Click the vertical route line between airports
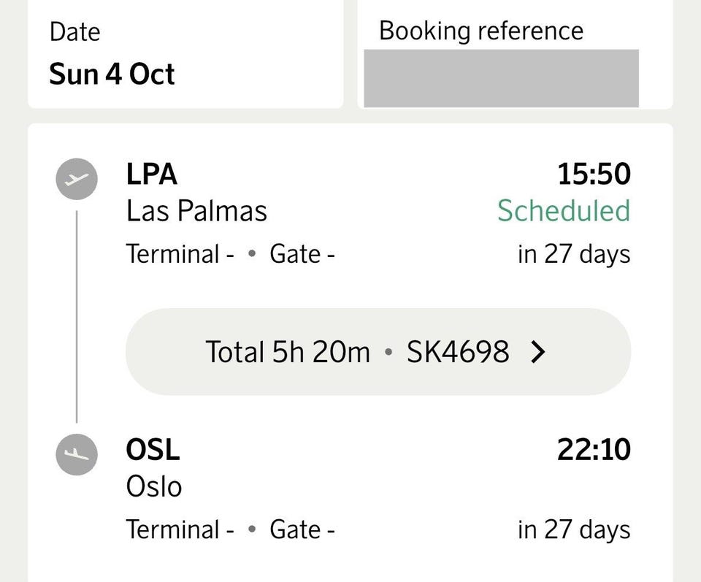Screen dimensions: 701x582 coord(77,316)
